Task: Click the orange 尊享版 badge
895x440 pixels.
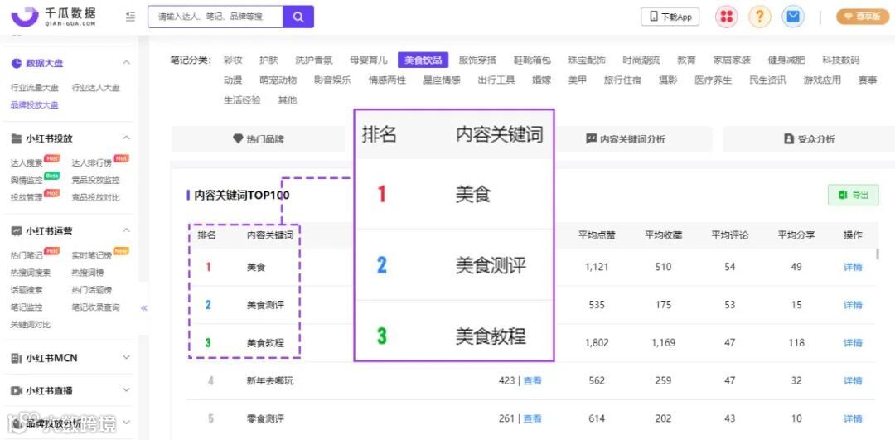Action: pyautogui.click(x=863, y=17)
